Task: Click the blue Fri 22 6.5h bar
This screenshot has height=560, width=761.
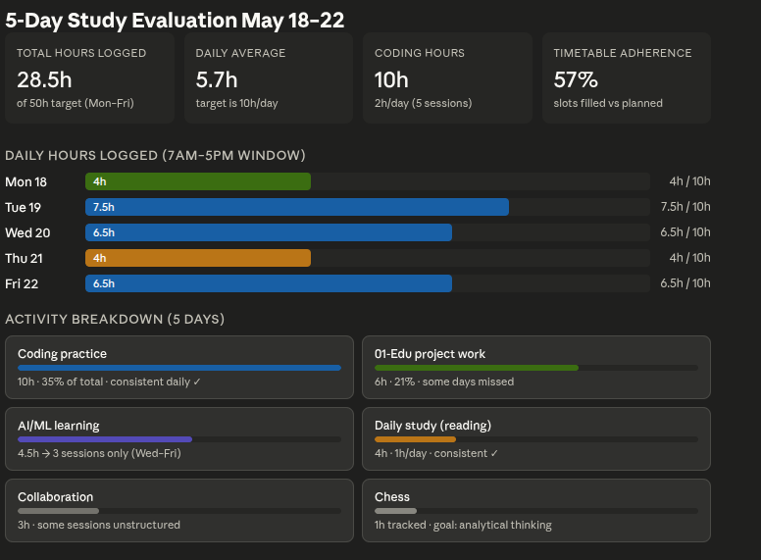Action: [x=269, y=283]
